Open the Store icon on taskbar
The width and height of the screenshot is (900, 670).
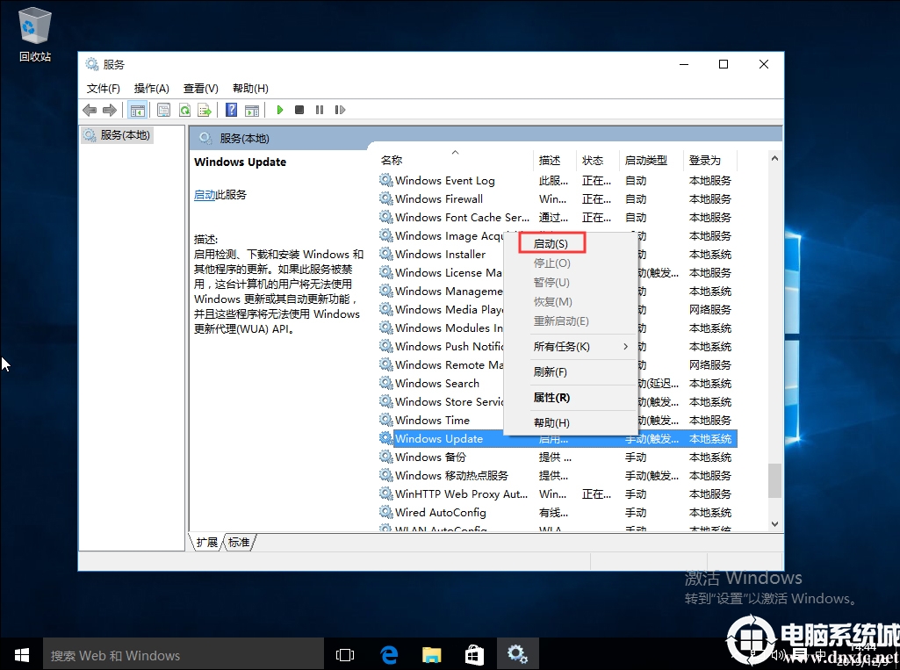(474, 654)
